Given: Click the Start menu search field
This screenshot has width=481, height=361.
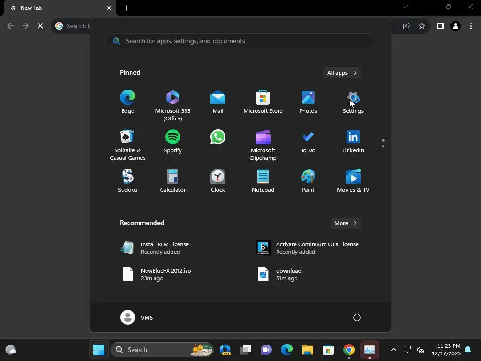Looking at the screenshot, I should pyautogui.click(x=240, y=41).
